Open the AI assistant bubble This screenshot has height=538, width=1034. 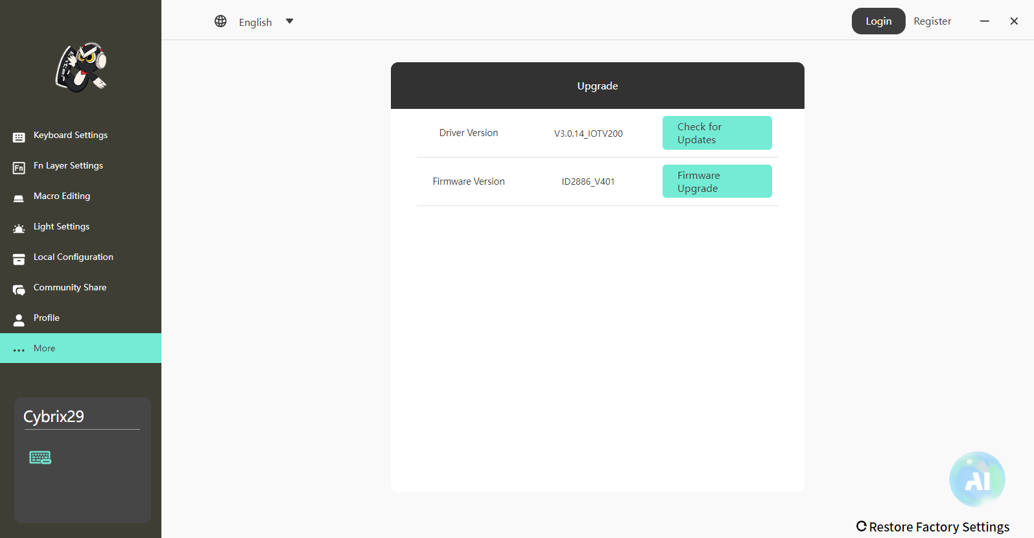point(977,479)
